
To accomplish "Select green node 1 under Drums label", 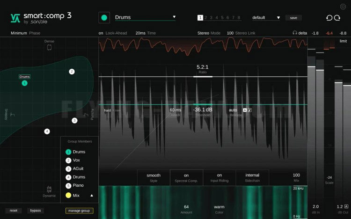I will (x=24, y=83).
